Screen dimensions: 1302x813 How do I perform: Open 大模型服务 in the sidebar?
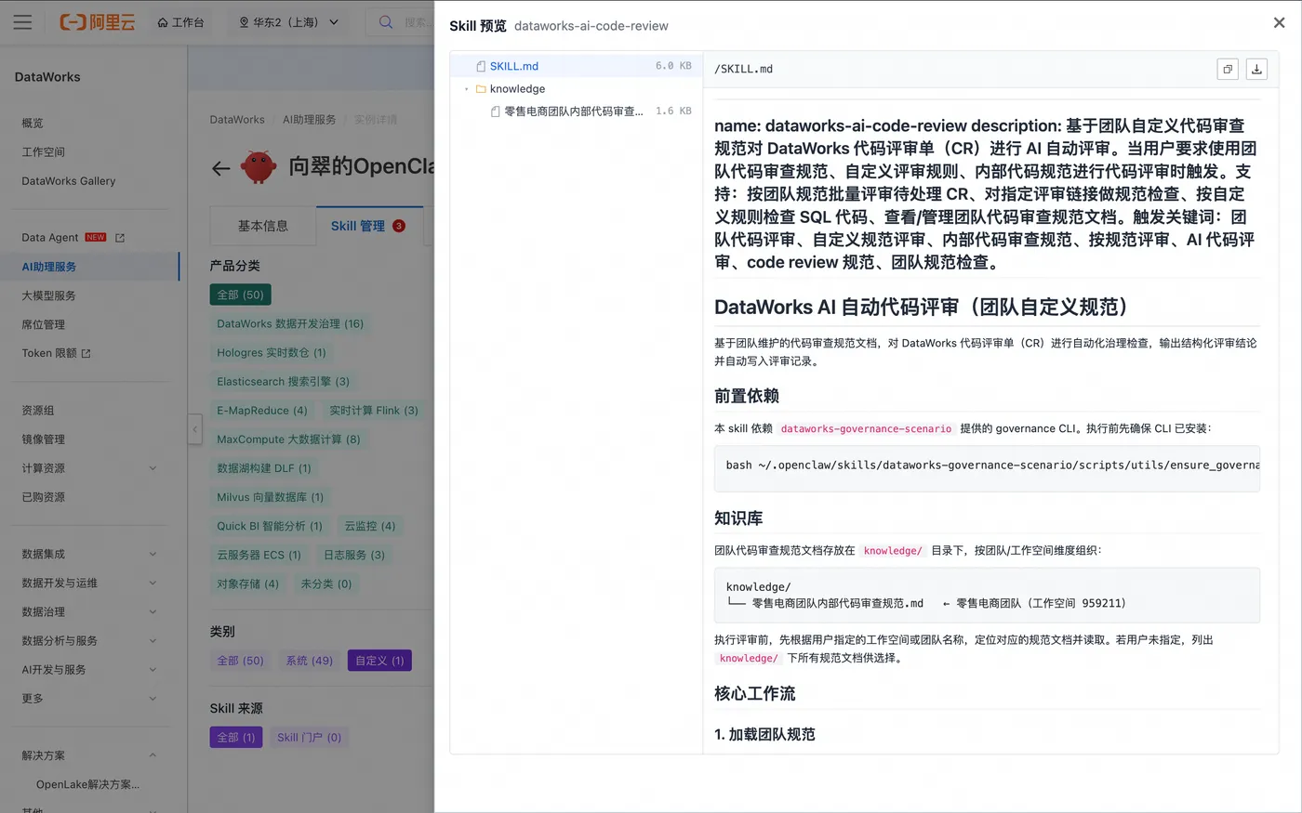point(49,295)
